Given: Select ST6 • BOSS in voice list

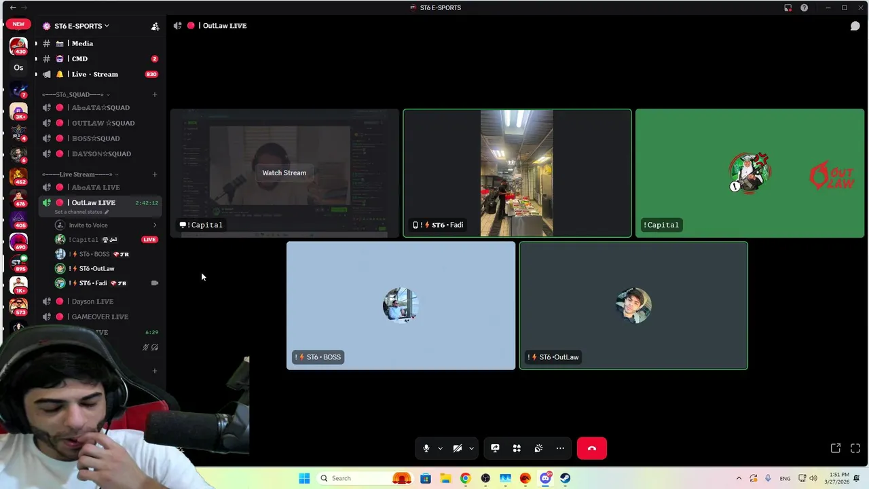Looking at the screenshot, I should 106,254.
